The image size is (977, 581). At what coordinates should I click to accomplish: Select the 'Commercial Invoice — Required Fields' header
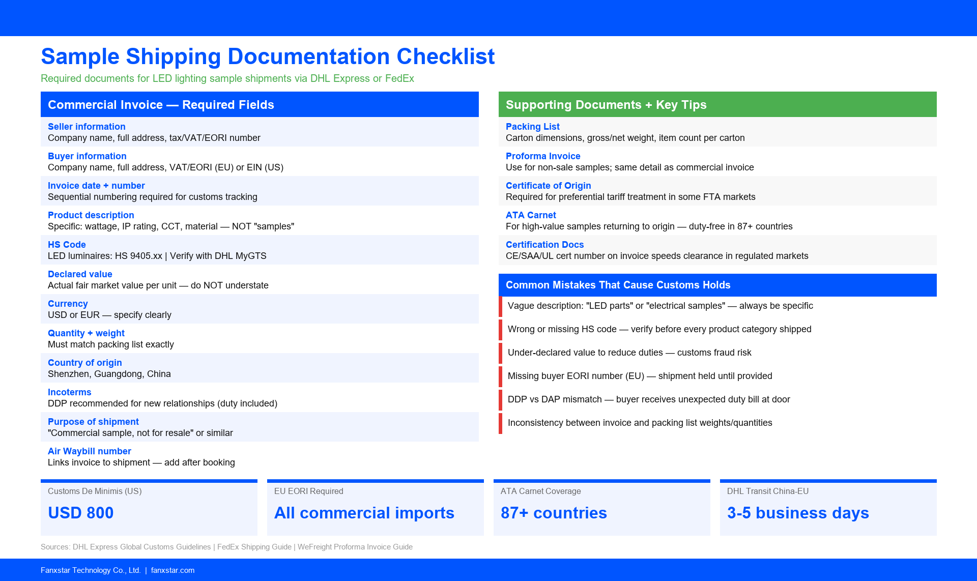(x=260, y=104)
